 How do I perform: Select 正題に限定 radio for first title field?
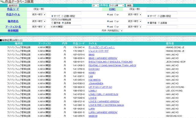point(62,16)
